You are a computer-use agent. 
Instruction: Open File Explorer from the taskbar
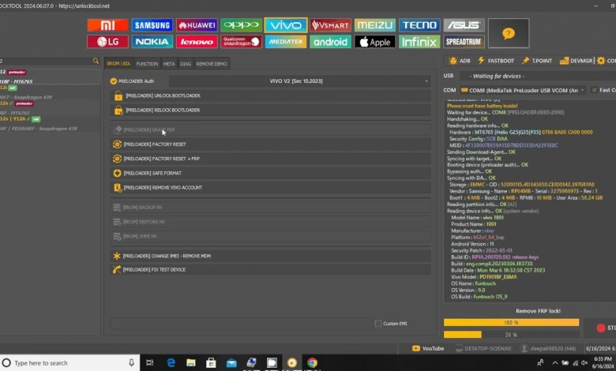pyautogui.click(x=191, y=363)
